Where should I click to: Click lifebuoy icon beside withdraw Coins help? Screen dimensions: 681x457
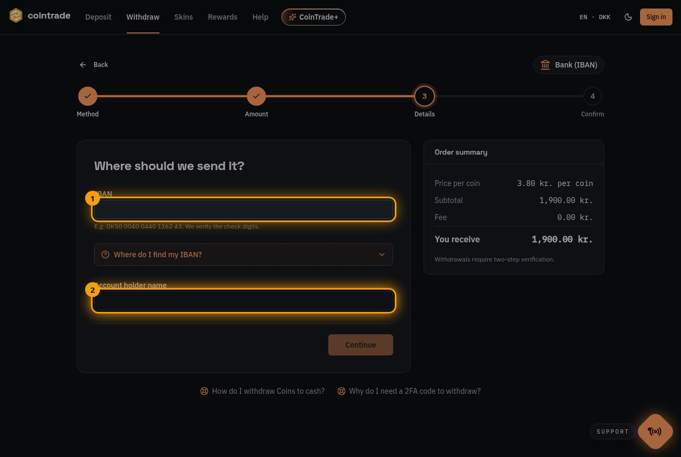click(x=204, y=391)
